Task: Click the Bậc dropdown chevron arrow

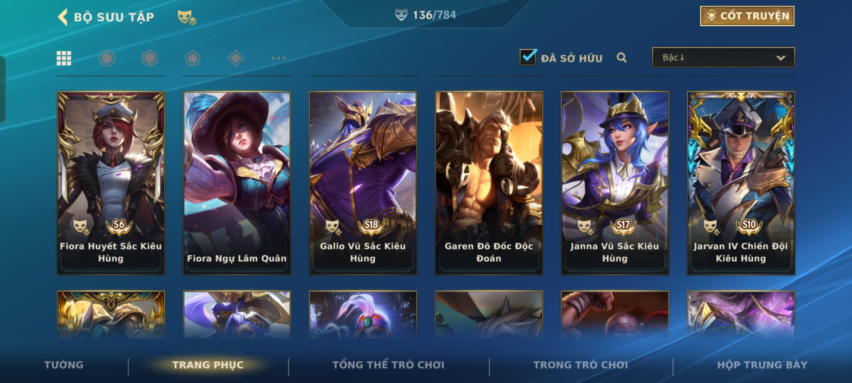Action: pyautogui.click(x=781, y=58)
